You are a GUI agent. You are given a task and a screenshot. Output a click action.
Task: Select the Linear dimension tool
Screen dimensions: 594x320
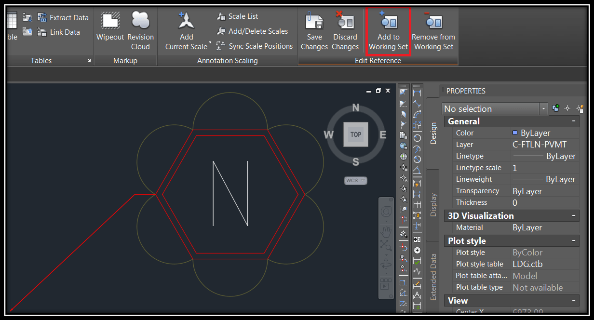tap(417, 92)
